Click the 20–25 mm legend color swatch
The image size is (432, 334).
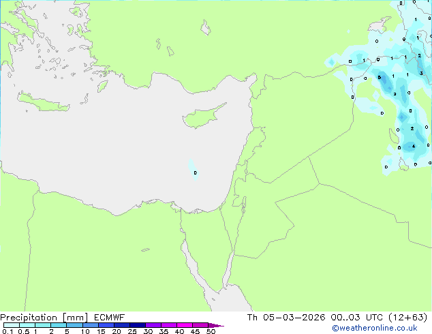[122, 325]
